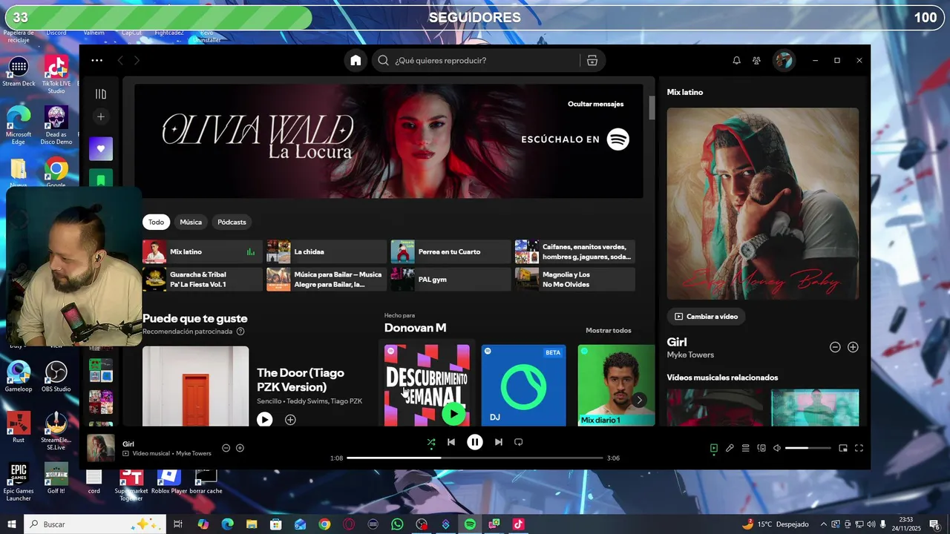Play 'The Door (Tiago PZK Version)'

pos(265,420)
